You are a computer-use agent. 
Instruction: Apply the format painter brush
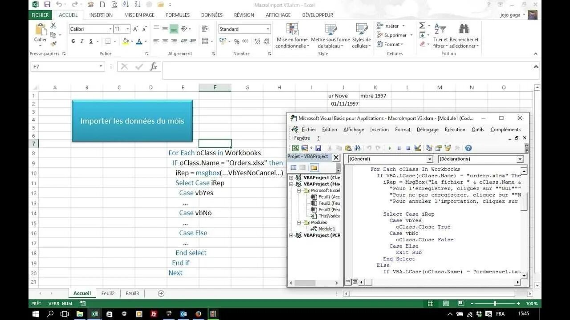pos(53,44)
